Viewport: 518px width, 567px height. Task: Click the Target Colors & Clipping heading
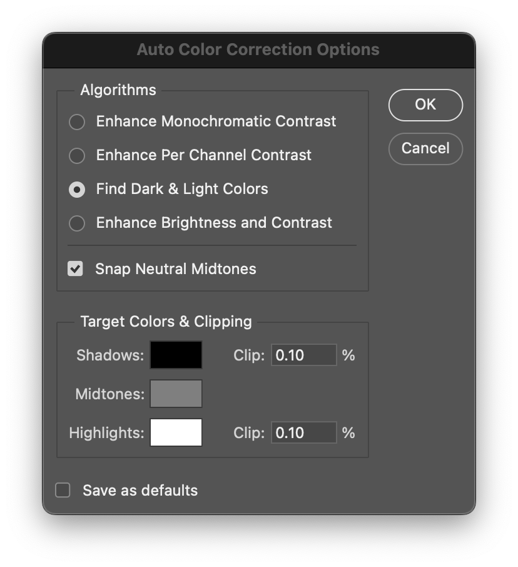(x=166, y=322)
